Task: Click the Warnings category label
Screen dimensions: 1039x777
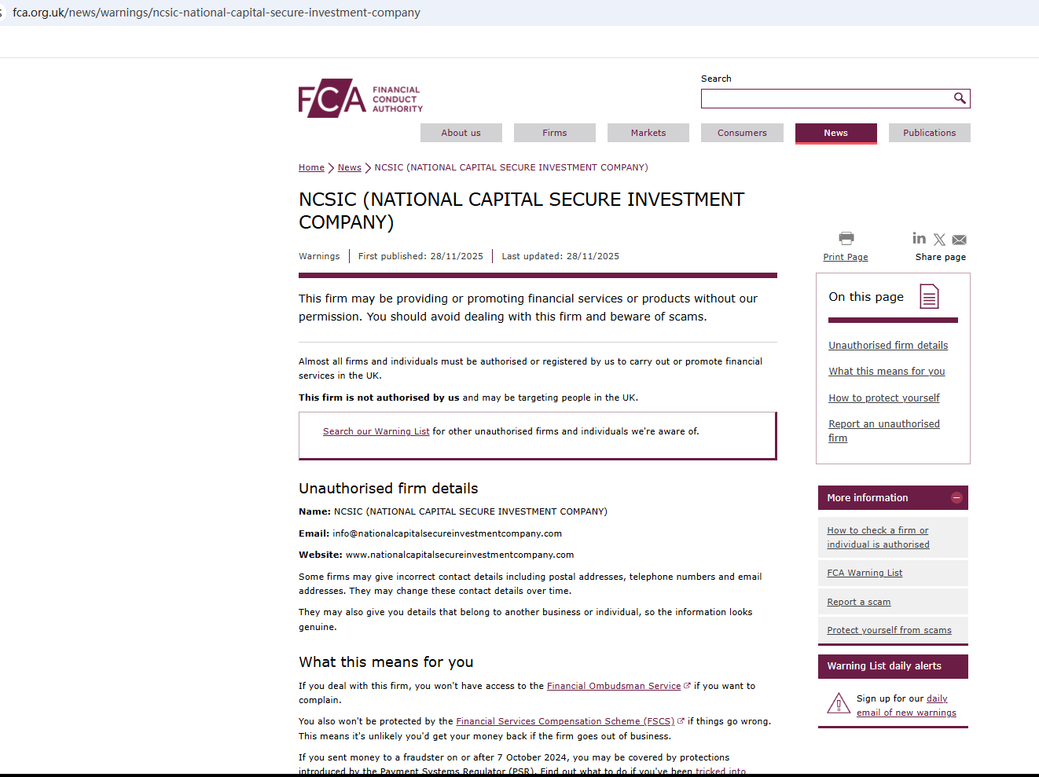Action: [319, 256]
